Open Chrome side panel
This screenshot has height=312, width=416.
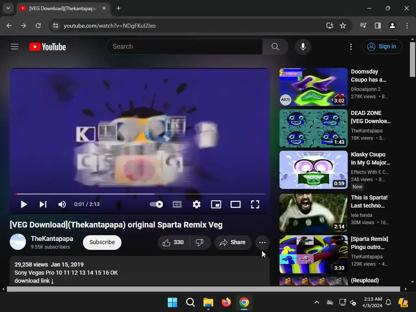tap(378, 26)
